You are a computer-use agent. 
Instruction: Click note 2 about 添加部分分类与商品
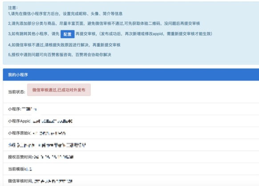(104, 24)
